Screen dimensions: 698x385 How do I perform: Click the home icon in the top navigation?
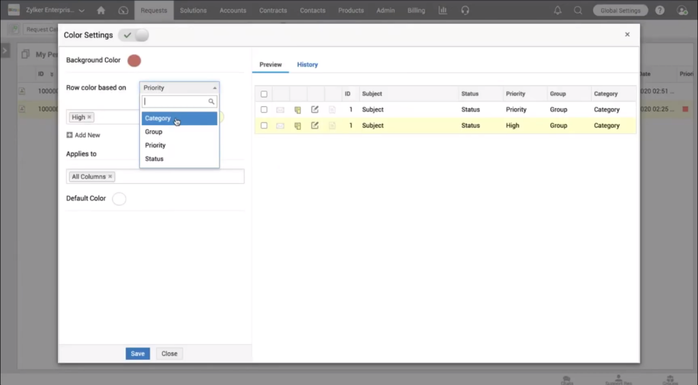click(101, 10)
